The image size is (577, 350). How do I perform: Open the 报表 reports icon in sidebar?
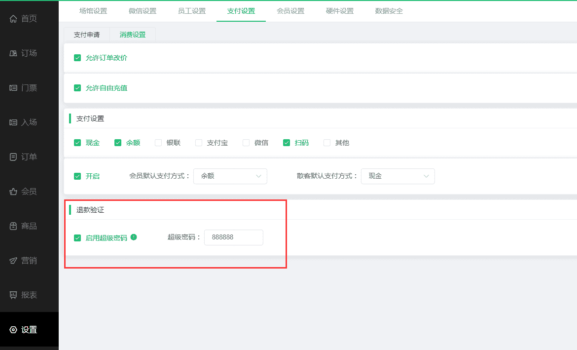click(13, 295)
